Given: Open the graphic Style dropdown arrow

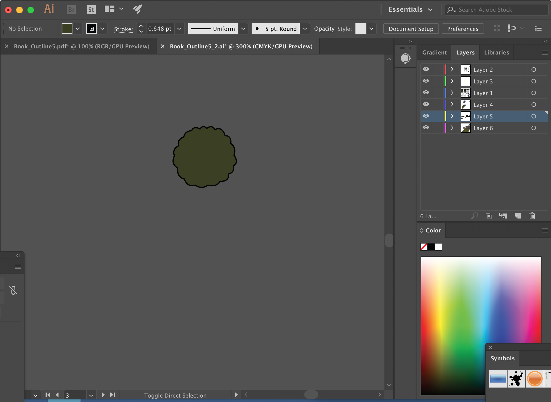Looking at the screenshot, I should [x=371, y=29].
